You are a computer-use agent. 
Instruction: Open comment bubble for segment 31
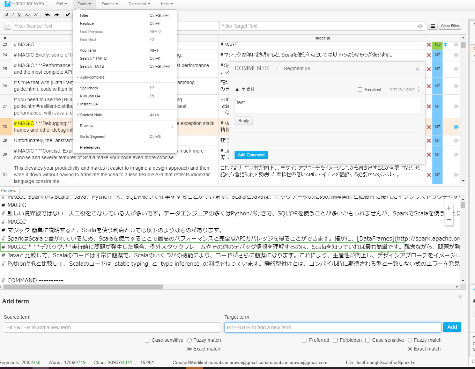[x=456, y=175]
